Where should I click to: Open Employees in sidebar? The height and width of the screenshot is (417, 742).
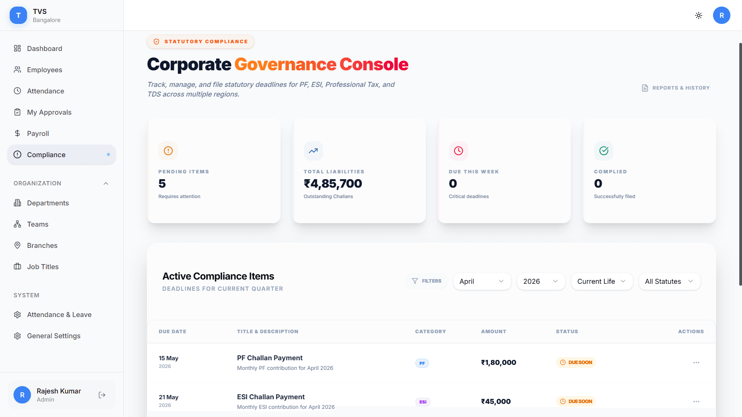click(x=61, y=69)
